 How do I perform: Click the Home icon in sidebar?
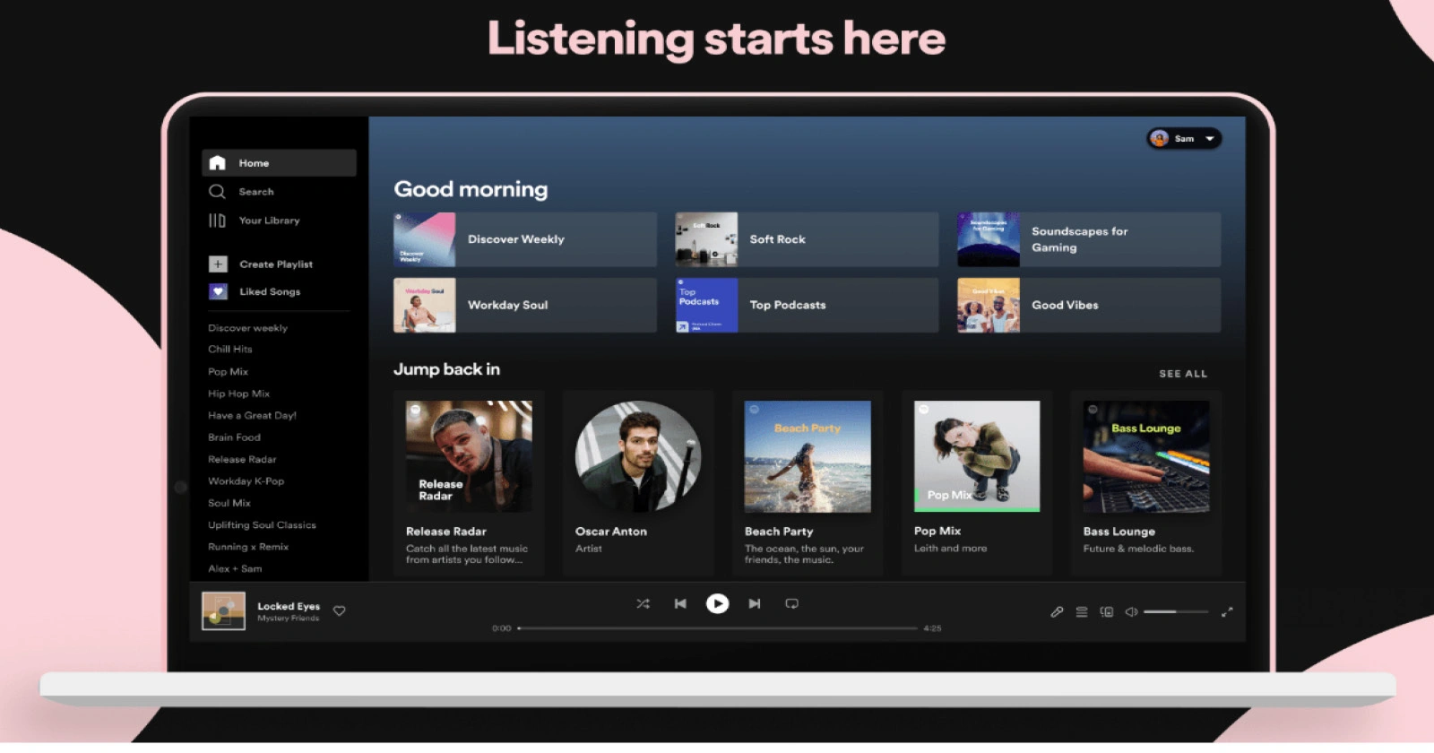point(217,163)
